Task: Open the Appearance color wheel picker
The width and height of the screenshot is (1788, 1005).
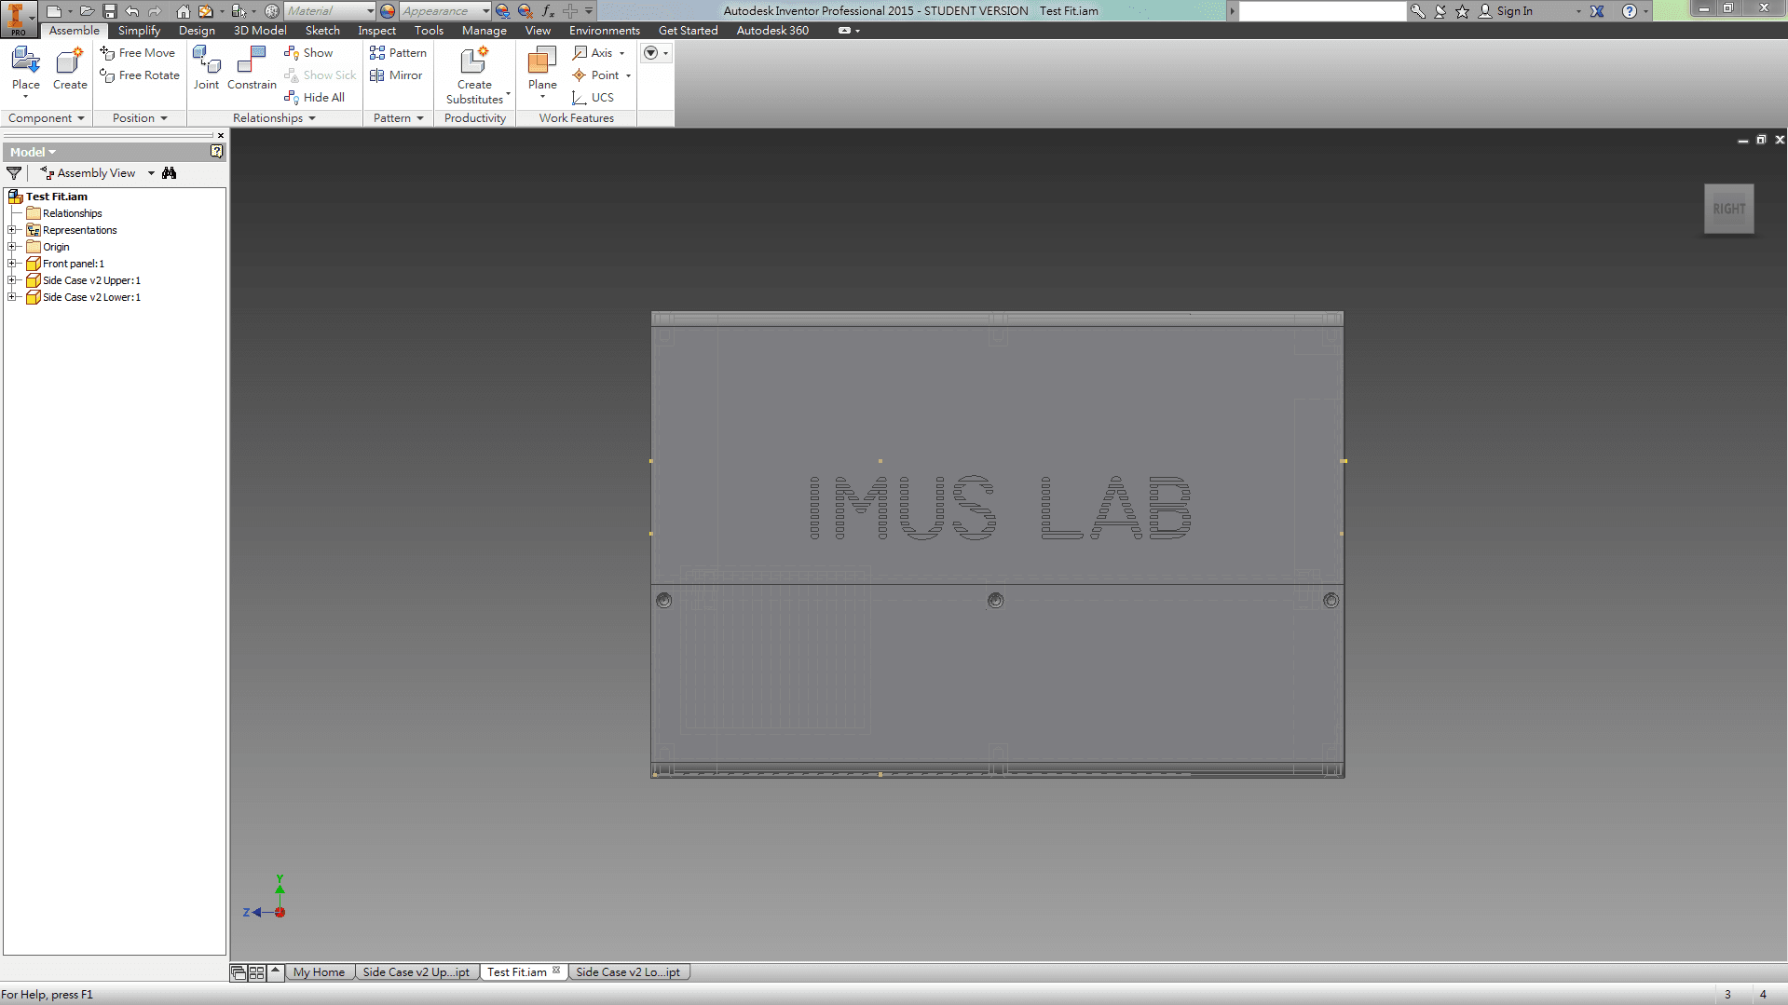Action: 386,10
